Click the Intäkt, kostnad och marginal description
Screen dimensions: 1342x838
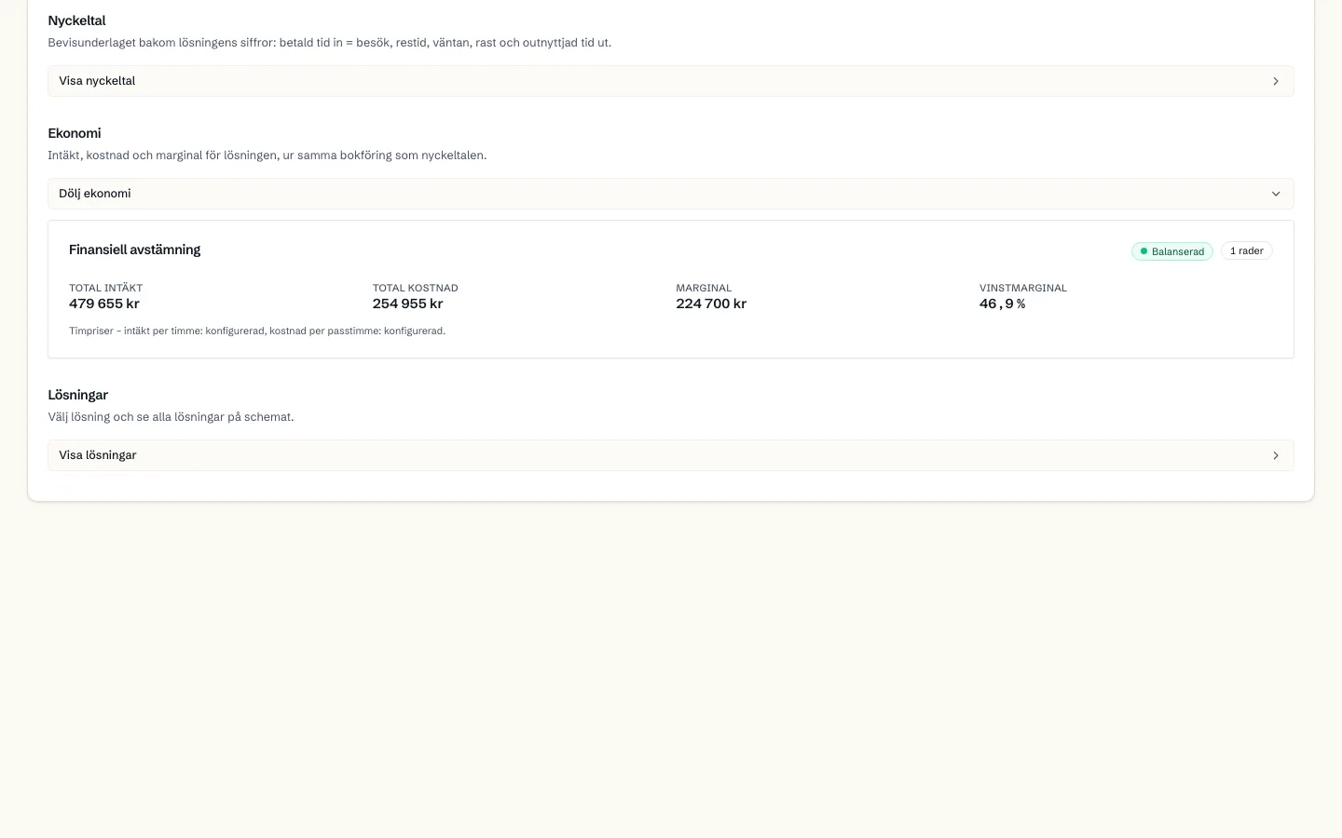(x=267, y=155)
